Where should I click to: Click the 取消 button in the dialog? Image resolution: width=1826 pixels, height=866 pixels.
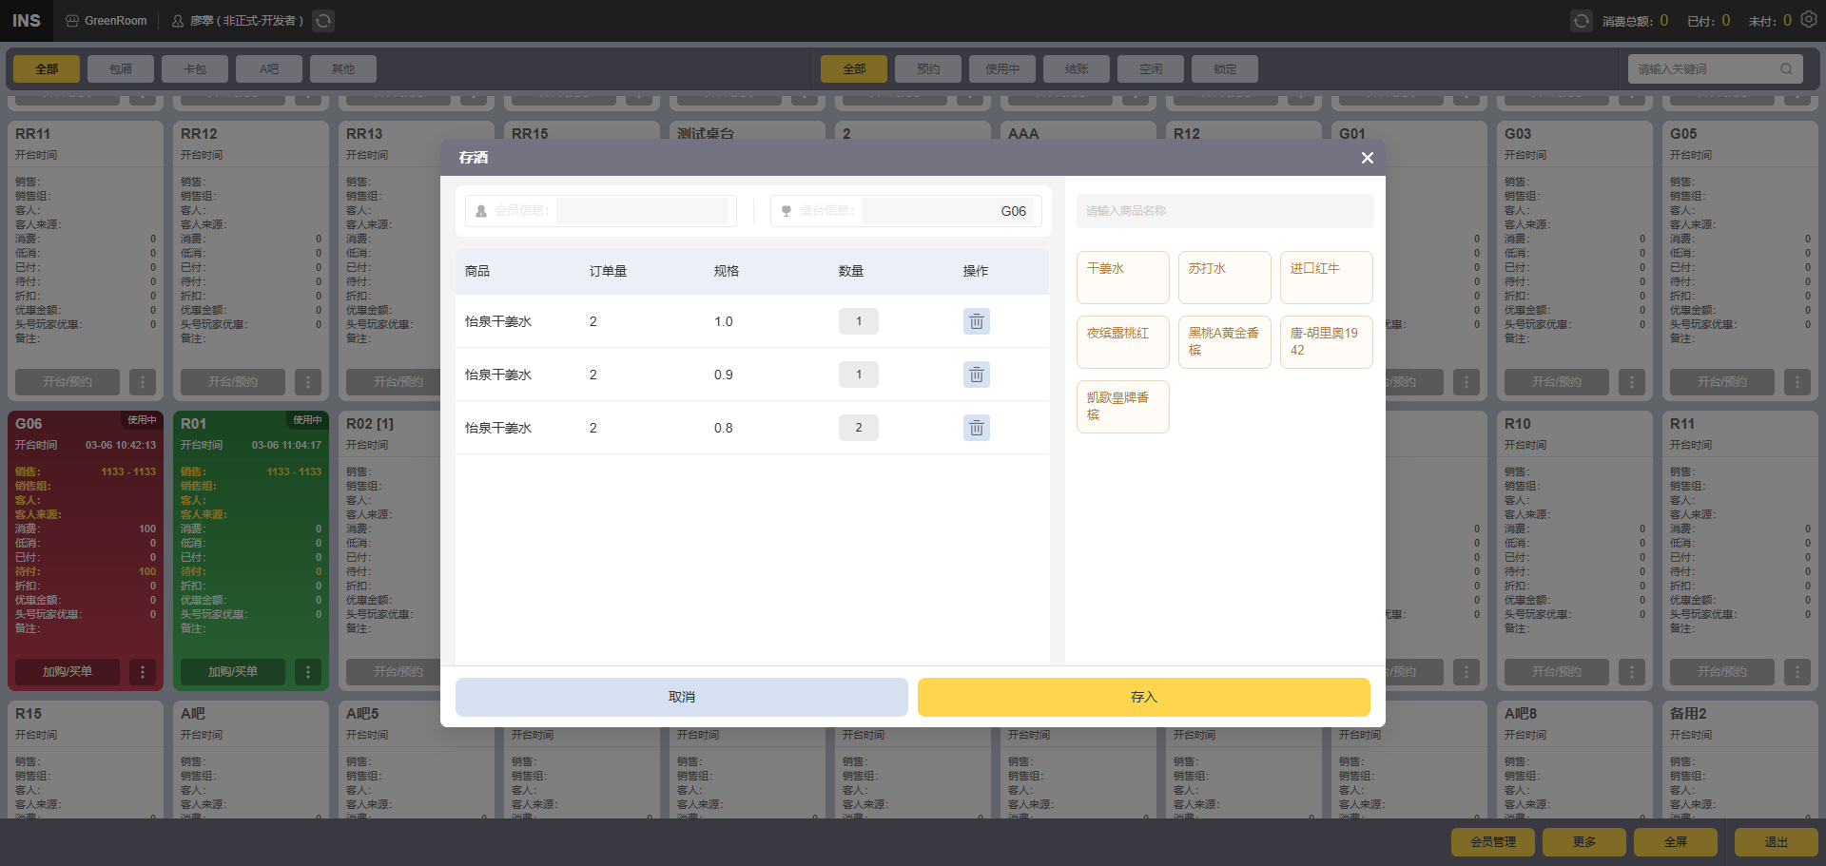pyautogui.click(x=682, y=697)
